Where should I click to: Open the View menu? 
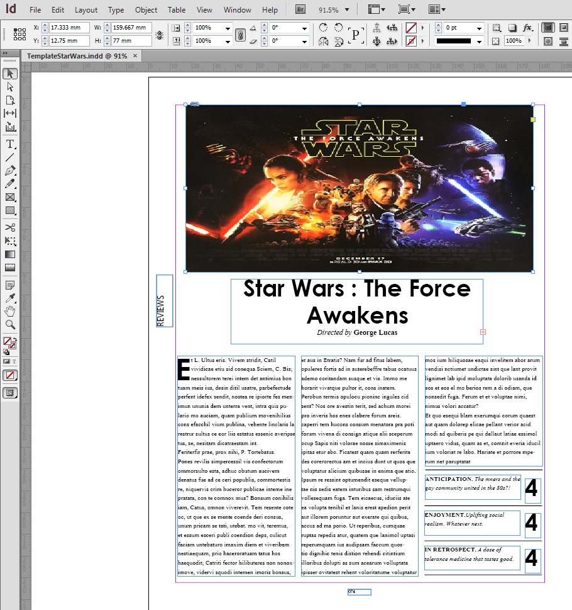pos(204,9)
